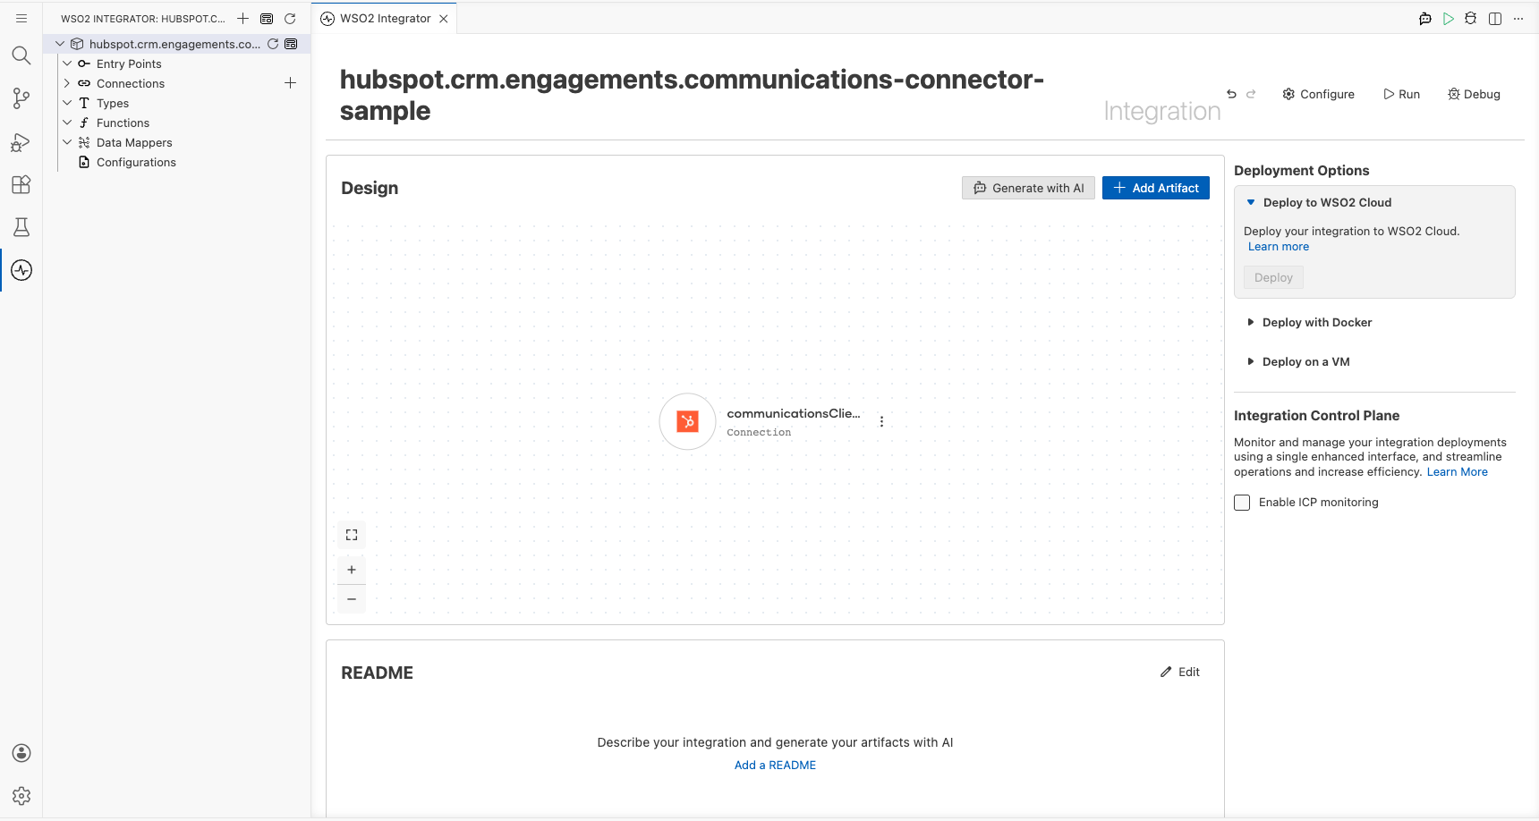Collapse the Types tree node

pyautogui.click(x=67, y=103)
